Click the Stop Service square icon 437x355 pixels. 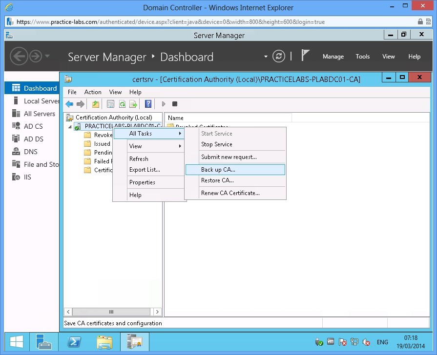click(174, 103)
